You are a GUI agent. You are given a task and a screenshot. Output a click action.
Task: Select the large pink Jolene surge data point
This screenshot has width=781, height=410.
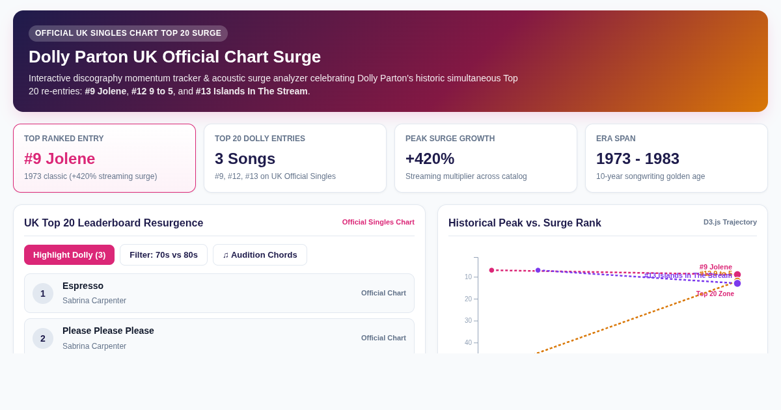tap(737, 275)
